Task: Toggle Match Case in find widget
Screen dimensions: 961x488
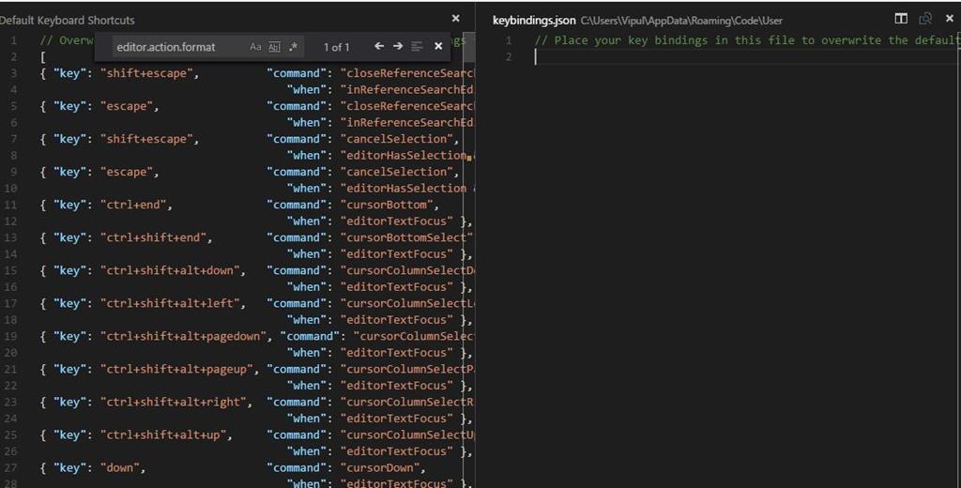Action: point(255,47)
